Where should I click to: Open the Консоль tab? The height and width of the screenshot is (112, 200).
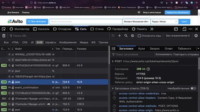[x=41, y=29]
